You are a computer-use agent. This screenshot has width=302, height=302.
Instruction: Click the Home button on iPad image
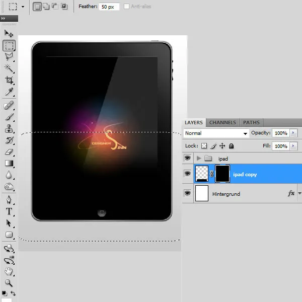pyautogui.click(x=102, y=212)
